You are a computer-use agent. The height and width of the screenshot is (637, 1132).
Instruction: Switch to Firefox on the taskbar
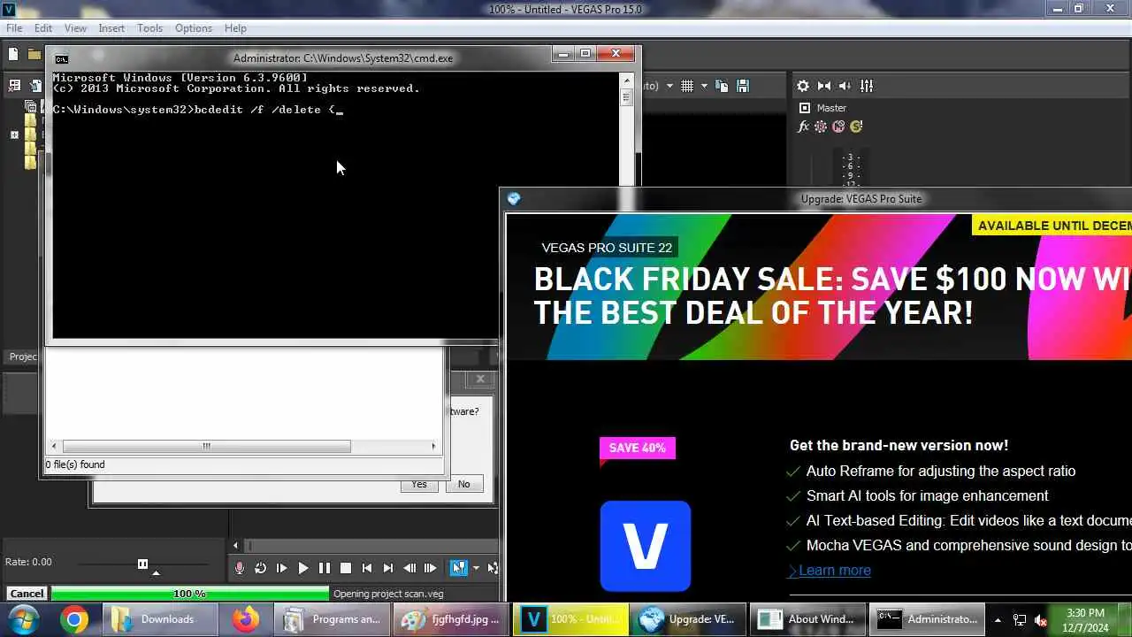point(246,619)
